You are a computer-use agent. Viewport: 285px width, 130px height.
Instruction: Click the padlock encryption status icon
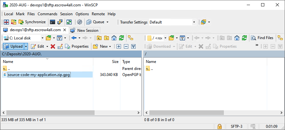click(x=219, y=126)
